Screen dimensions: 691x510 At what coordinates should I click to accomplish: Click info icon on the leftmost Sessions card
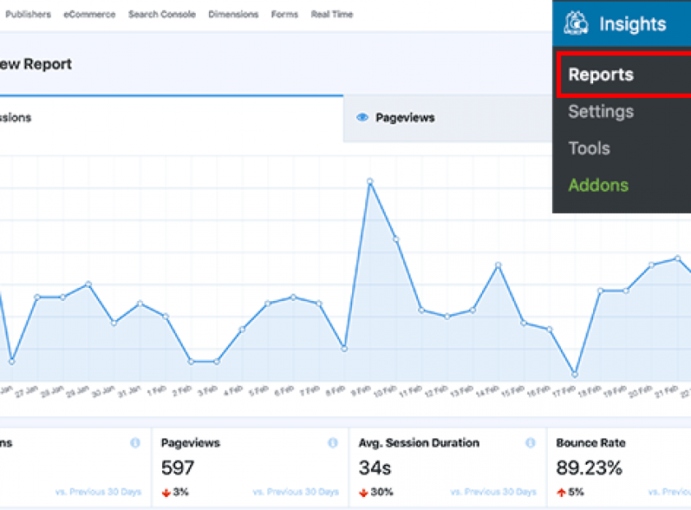[135, 443]
